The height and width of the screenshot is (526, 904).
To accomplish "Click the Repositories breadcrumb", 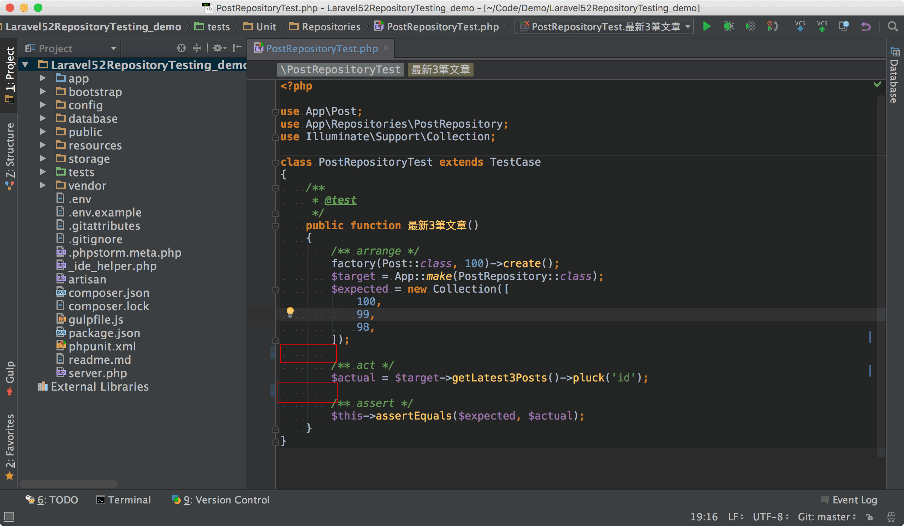I will coord(325,26).
